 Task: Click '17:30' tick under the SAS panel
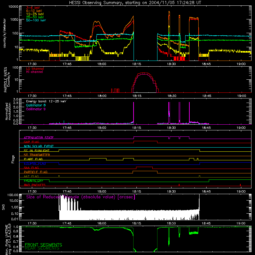click(32, 223)
